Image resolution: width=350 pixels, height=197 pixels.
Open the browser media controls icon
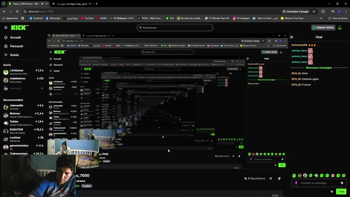333,11
